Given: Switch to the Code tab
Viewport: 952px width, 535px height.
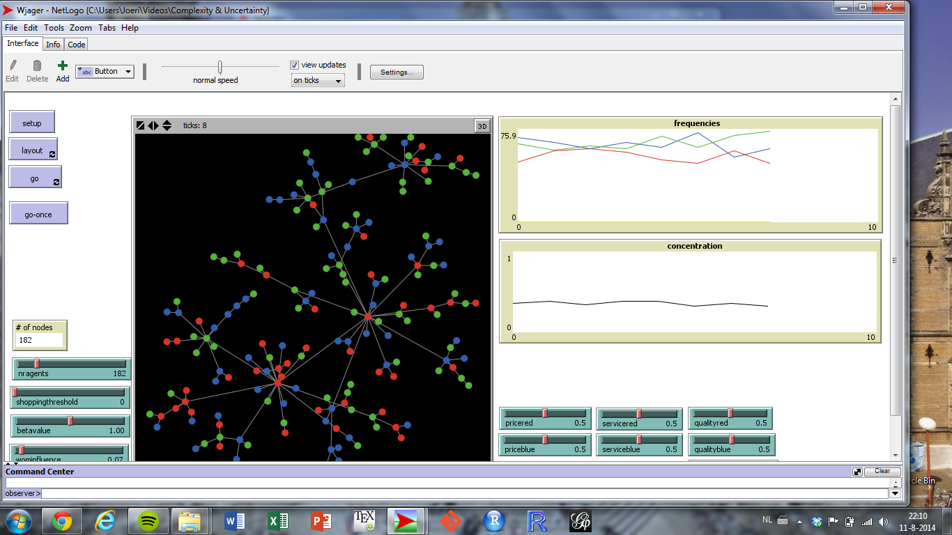Looking at the screenshot, I should (76, 45).
